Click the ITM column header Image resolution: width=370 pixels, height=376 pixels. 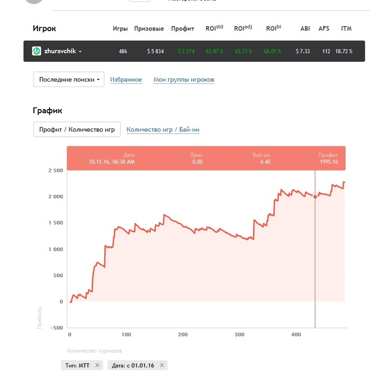[346, 28]
